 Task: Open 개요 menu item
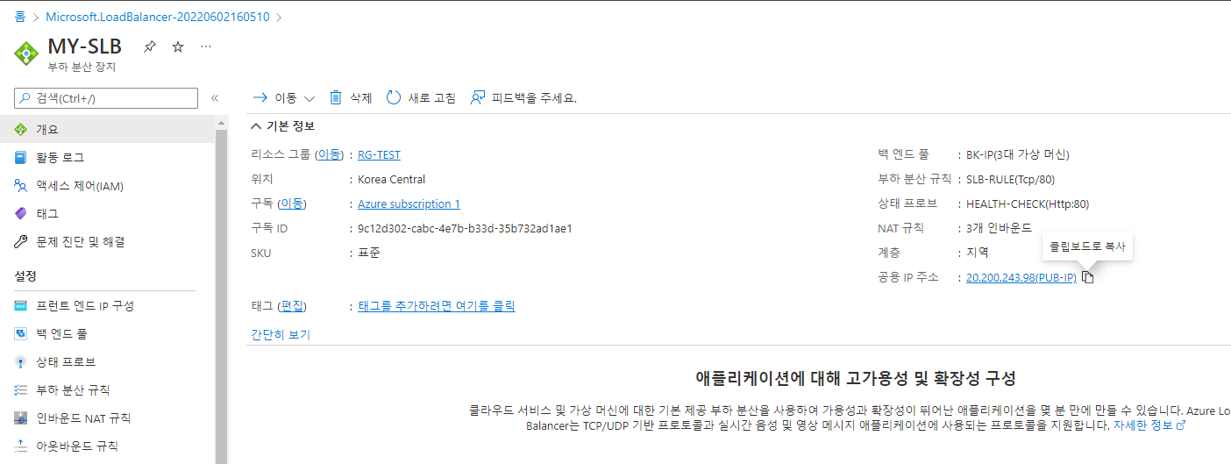107,129
